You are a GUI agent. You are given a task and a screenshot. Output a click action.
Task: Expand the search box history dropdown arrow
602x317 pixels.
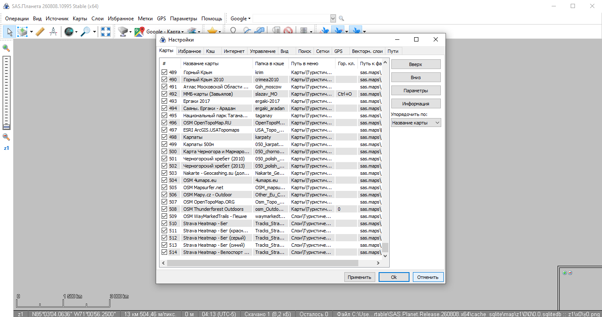[x=333, y=19]
